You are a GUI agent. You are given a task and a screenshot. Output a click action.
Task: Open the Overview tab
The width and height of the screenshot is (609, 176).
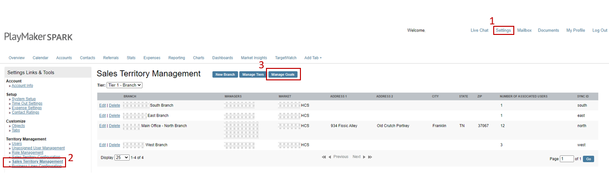click(x=17, y=58)
